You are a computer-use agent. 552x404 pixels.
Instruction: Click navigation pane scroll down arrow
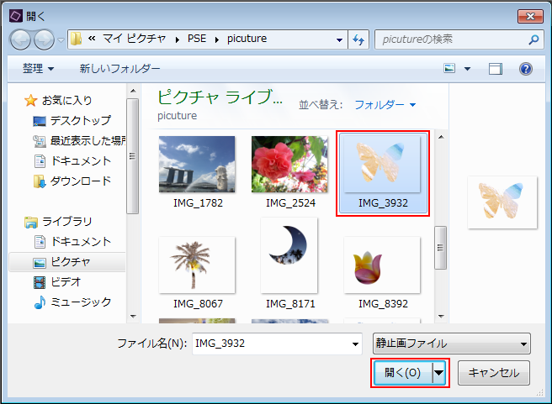point(133,316)
